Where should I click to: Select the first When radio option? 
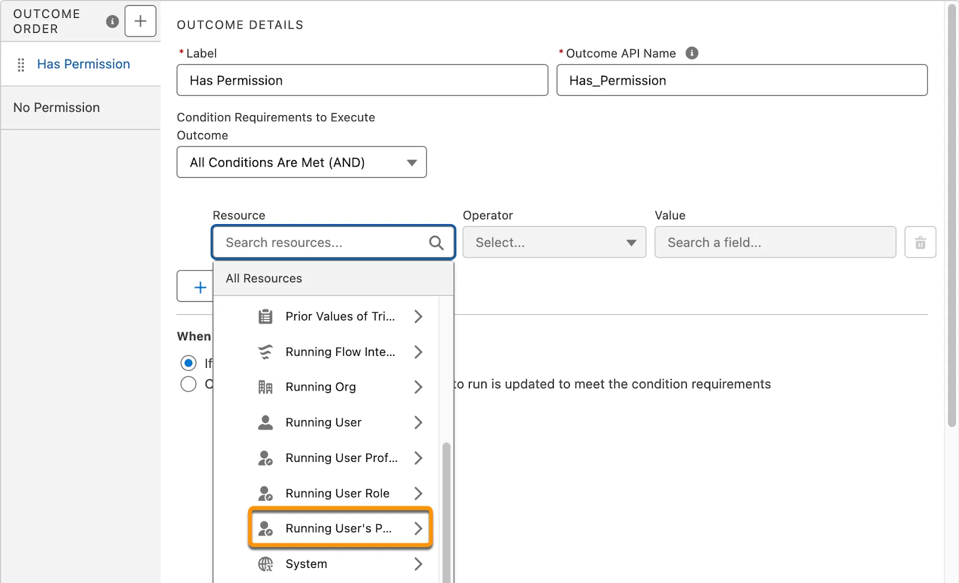[x=188, y=363]
